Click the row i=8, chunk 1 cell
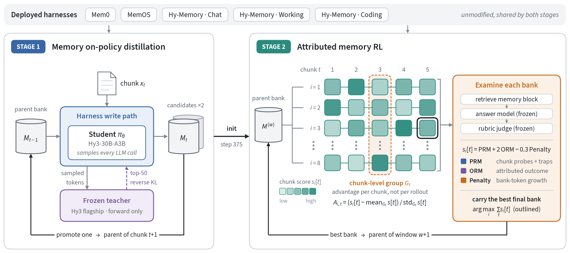 tap(332, 163)
